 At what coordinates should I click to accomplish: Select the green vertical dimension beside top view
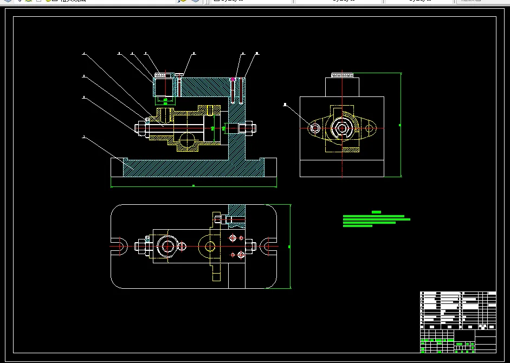point(290,247)
